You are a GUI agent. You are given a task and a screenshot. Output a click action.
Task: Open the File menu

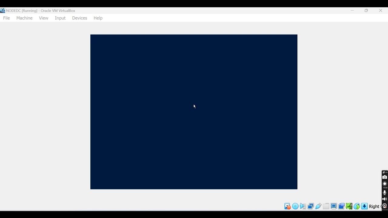(6, 18)
